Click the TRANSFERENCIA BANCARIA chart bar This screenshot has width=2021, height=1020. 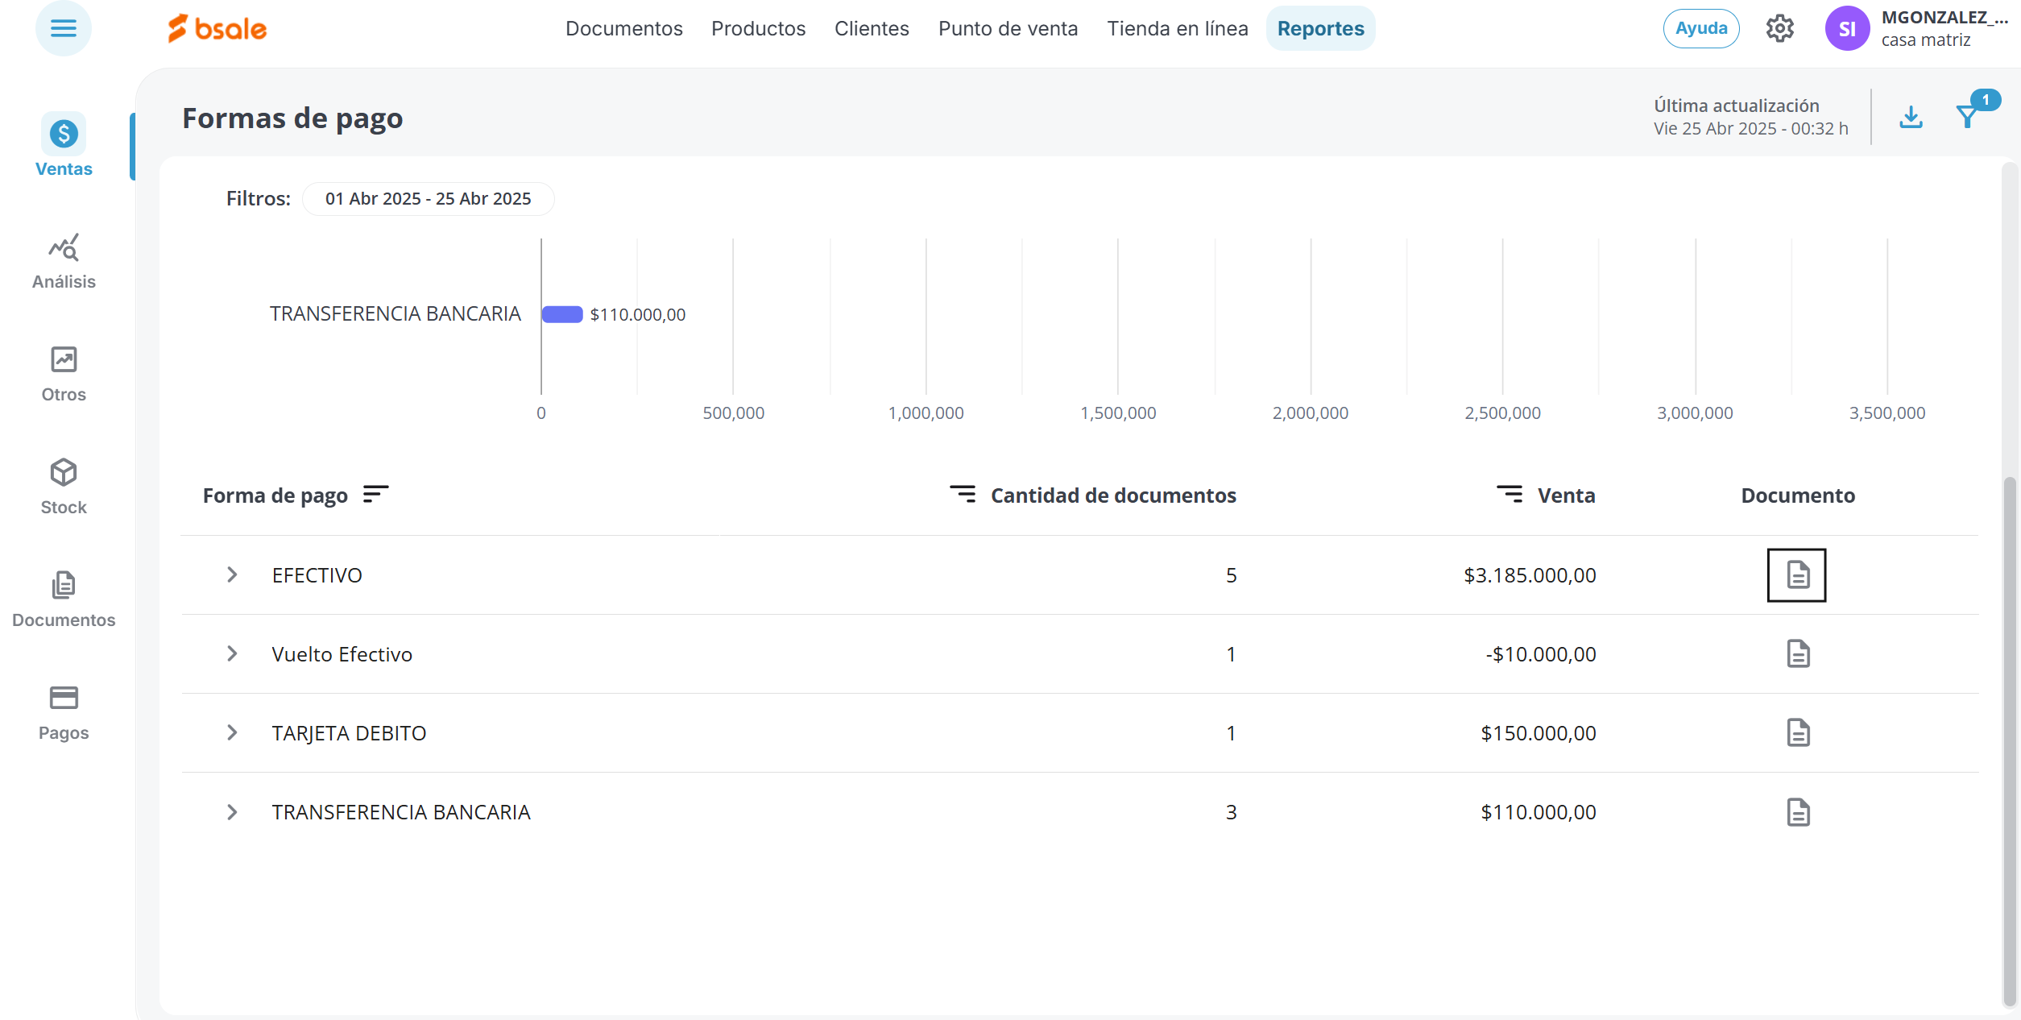[562, 314]
